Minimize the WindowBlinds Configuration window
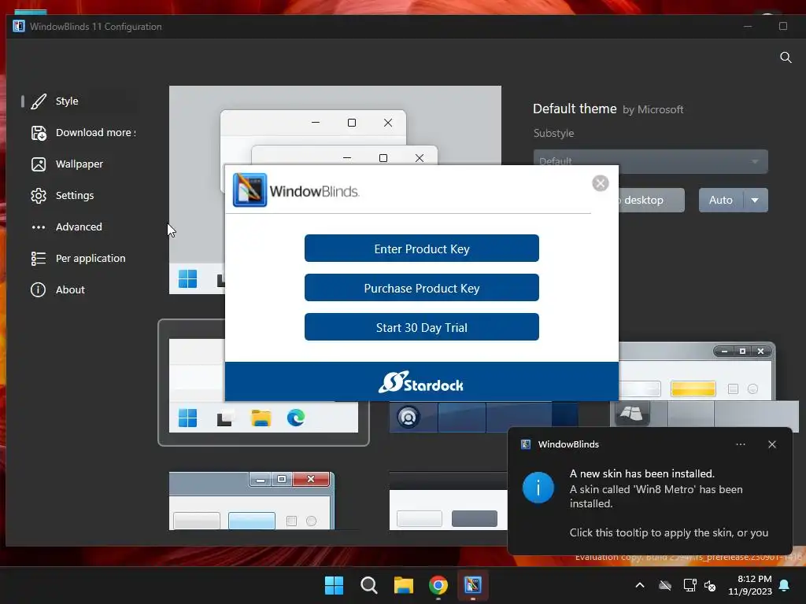806x604 pixels. [x=748, y=26]
